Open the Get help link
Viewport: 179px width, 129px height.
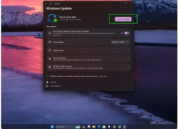[x=53, y=82]
